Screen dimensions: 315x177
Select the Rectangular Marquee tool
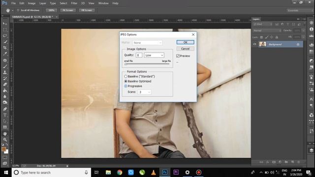(5, 29)
